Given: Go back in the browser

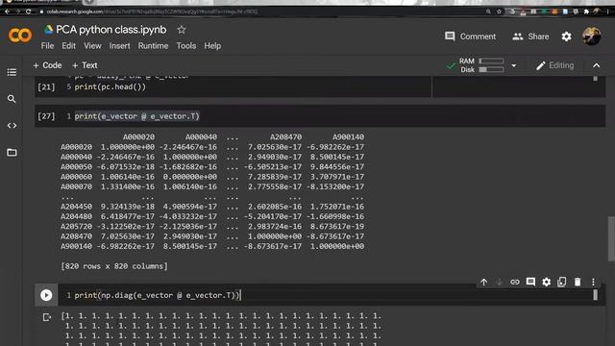Looking at the screenshot, I should (x=8, y=12).
